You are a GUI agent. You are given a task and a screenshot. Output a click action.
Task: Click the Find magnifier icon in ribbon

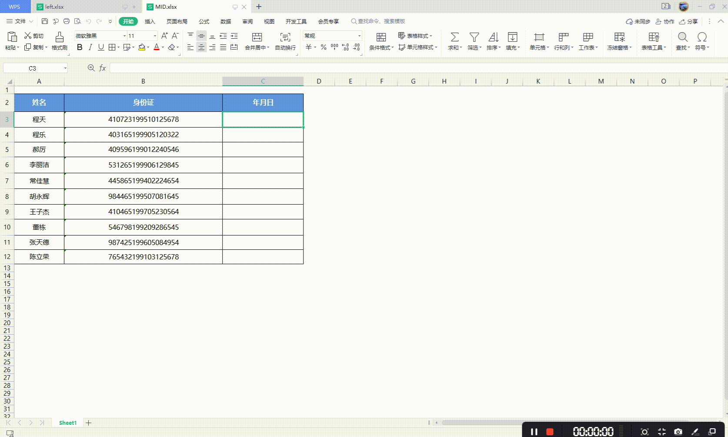pos(683,37)
